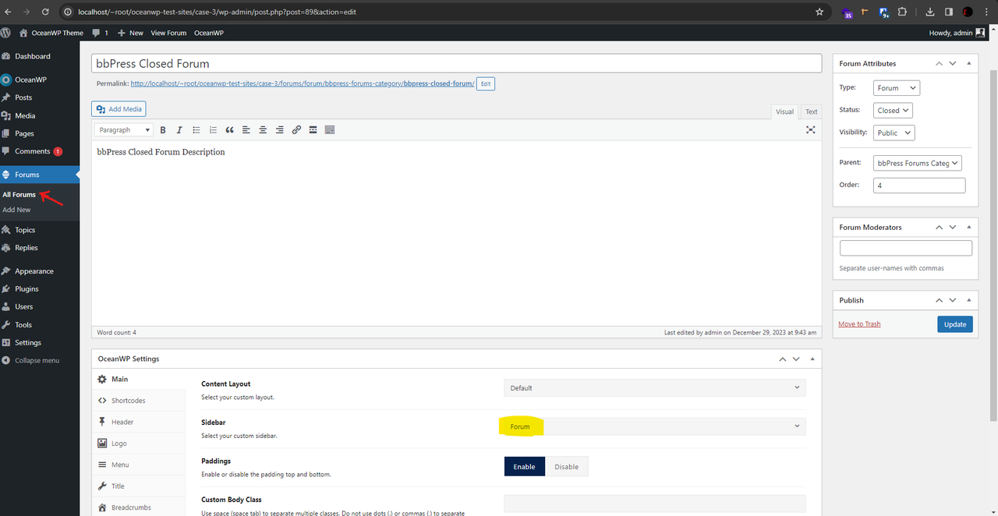998x516 pixels.
Task: Move Forum Attributes panel down
Action: [x=953, y=64]
